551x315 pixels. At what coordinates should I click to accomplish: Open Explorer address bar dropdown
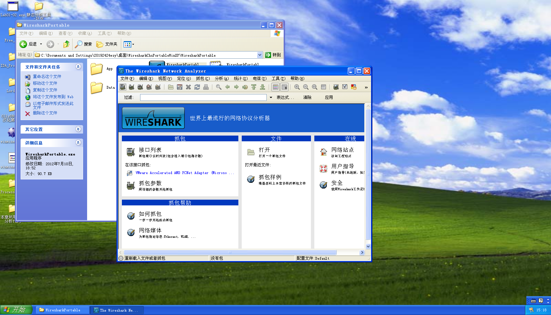pyautogui.click(x=260, y=55)
